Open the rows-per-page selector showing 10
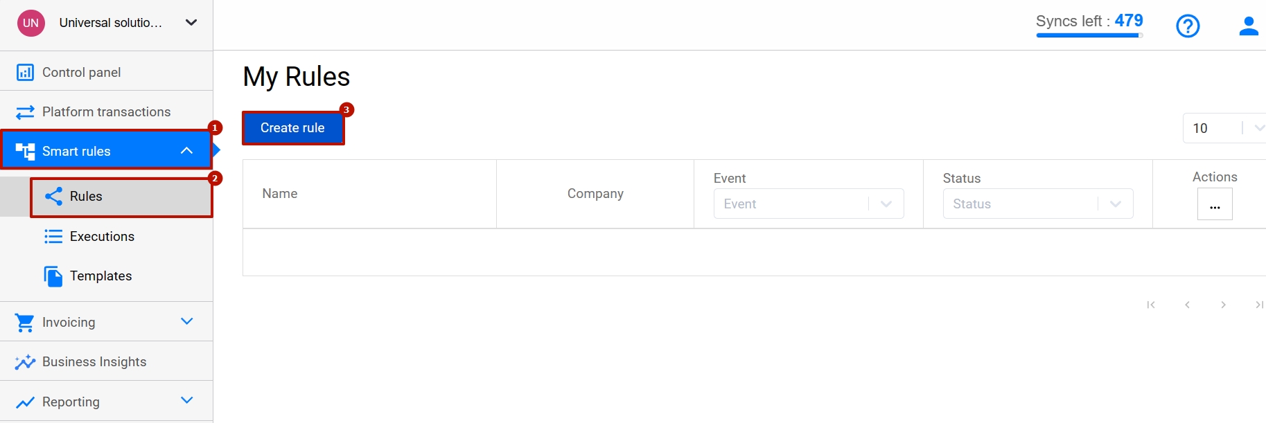The image size is (1266, 423). tap(1224, 128)
